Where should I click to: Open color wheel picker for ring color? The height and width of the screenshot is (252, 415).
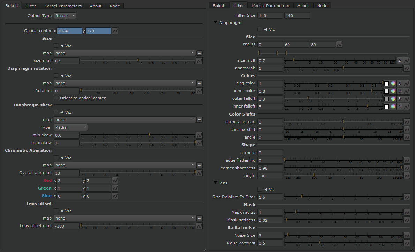(x=393, y=83)
